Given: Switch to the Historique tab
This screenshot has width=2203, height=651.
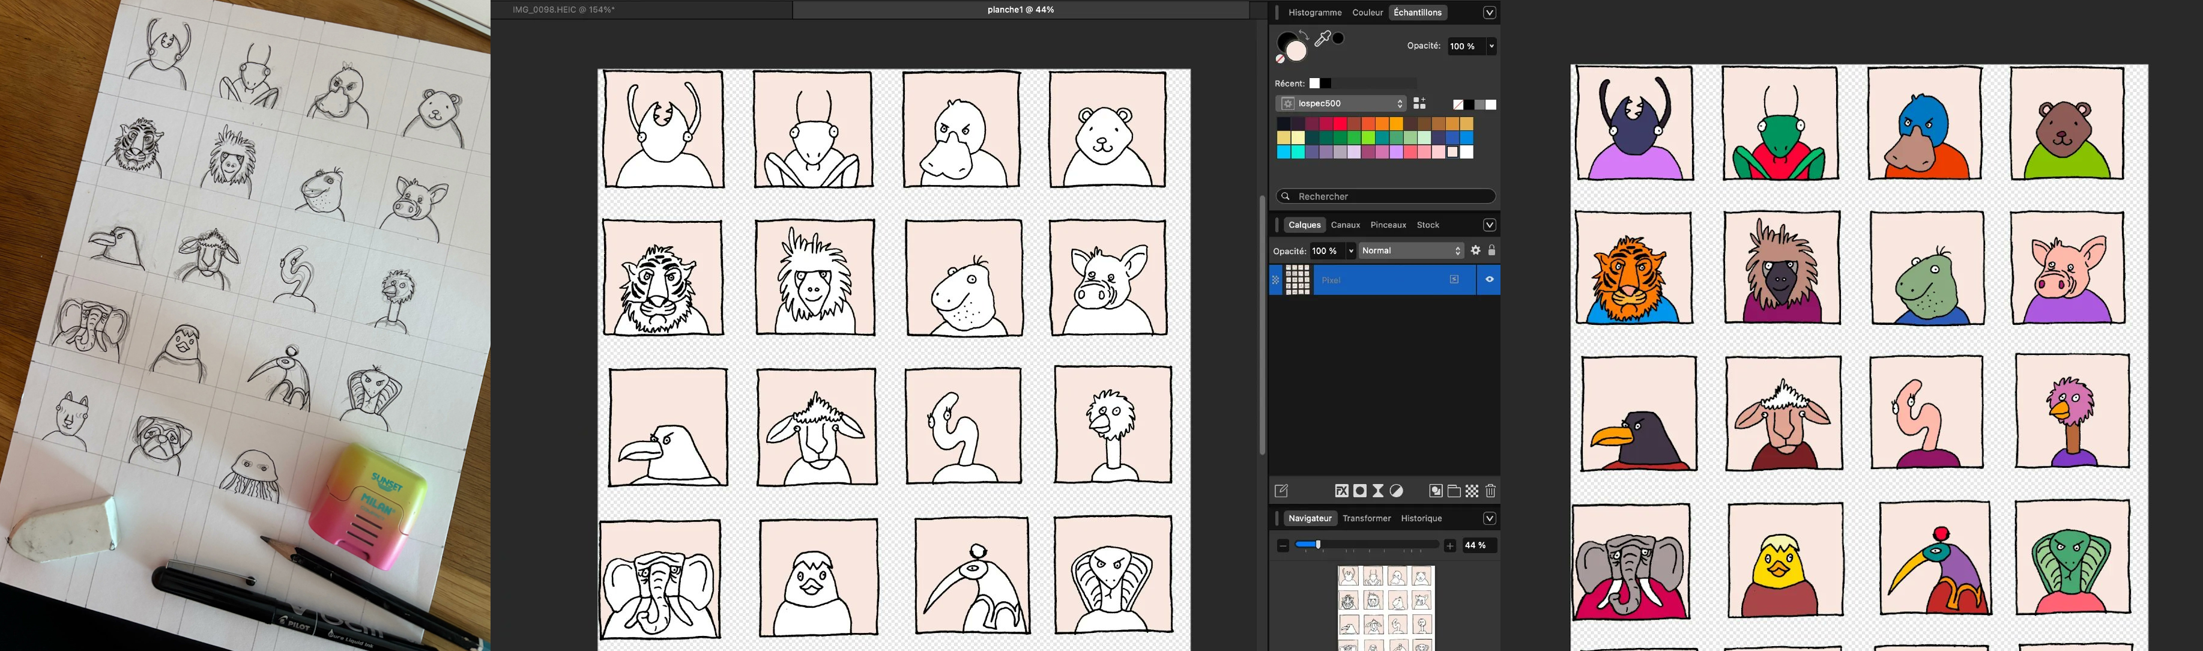Looking at the screenshot, I should [1421, 518].
